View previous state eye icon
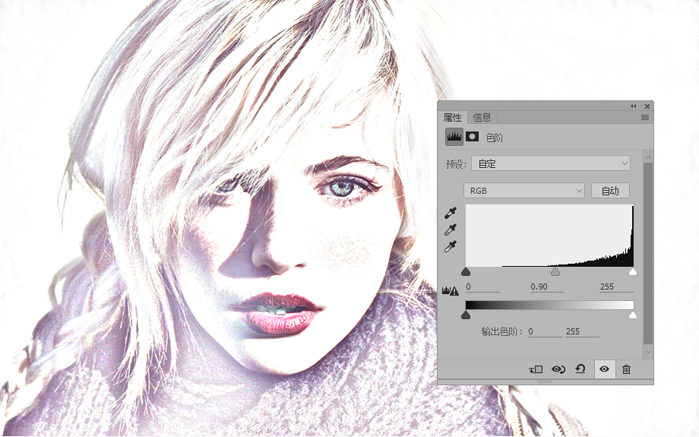 point(558,369)
